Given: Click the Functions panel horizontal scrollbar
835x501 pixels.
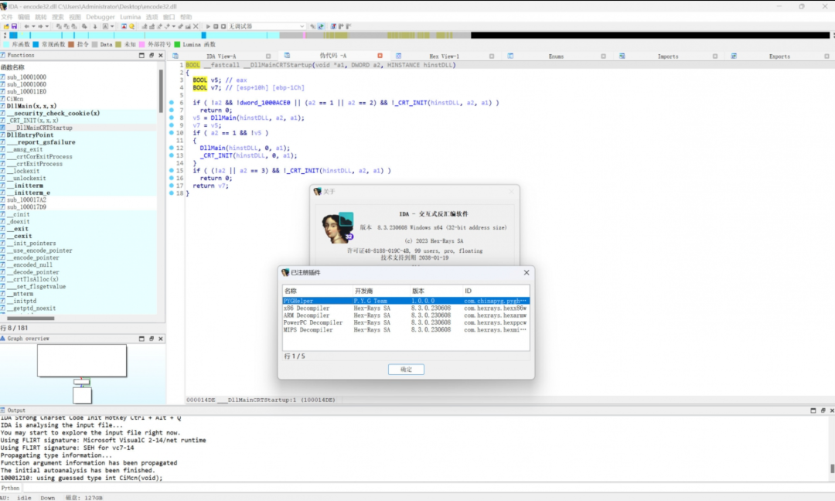Looking at the screenshot, I should 30,319.
